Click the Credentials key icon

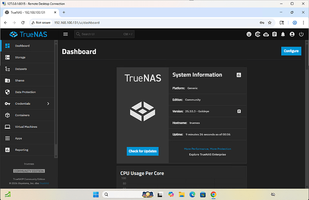click(x=7, y=103)
